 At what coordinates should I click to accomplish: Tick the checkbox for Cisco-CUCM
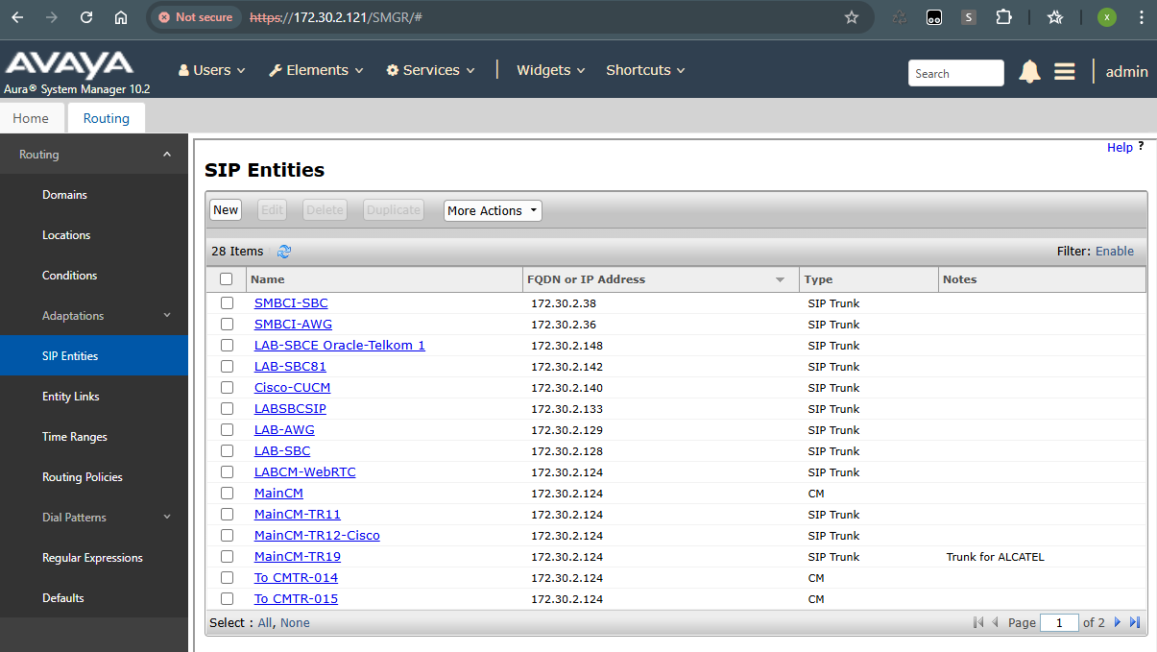(x=227, y=388)
